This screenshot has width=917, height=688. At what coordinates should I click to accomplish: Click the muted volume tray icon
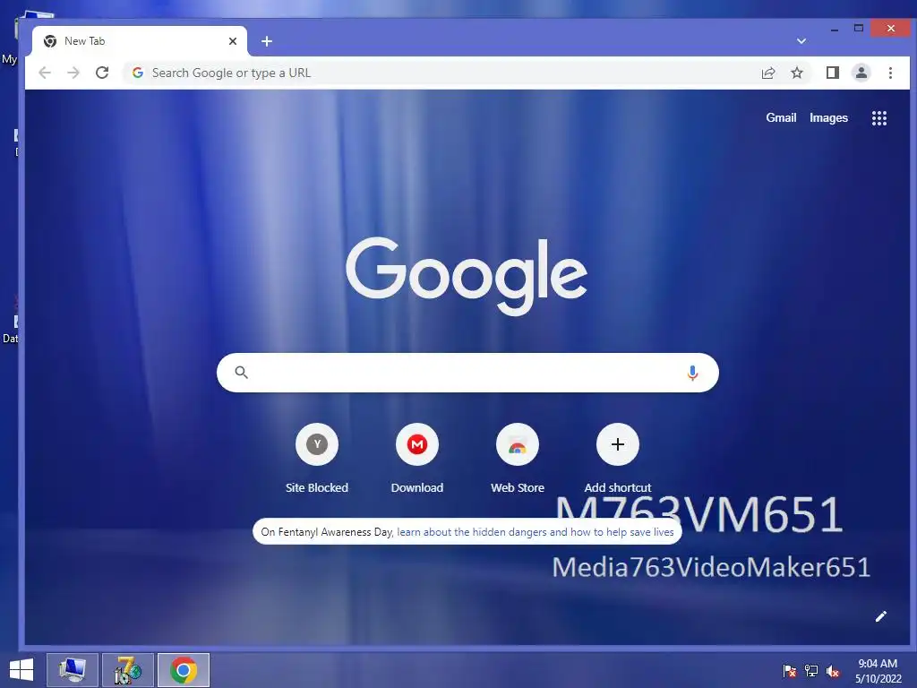tap(833, 671)
